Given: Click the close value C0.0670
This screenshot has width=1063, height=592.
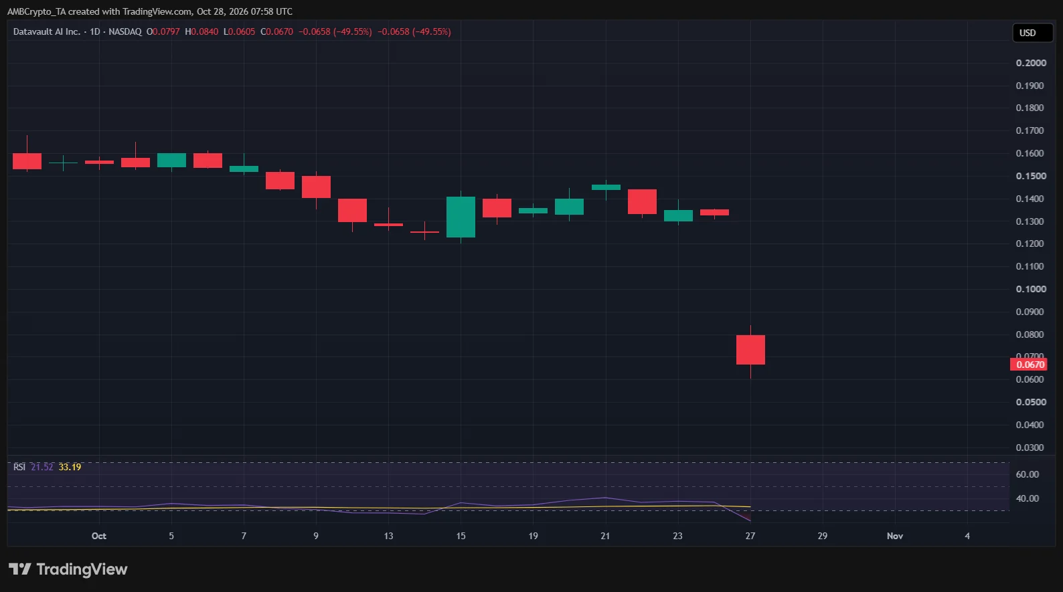Looking at the screenshot, I should tap(276, 31).
